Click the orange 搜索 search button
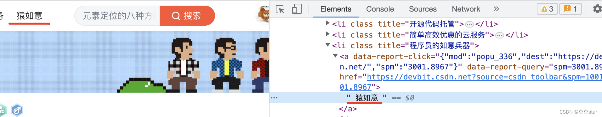 click(187, 16)
